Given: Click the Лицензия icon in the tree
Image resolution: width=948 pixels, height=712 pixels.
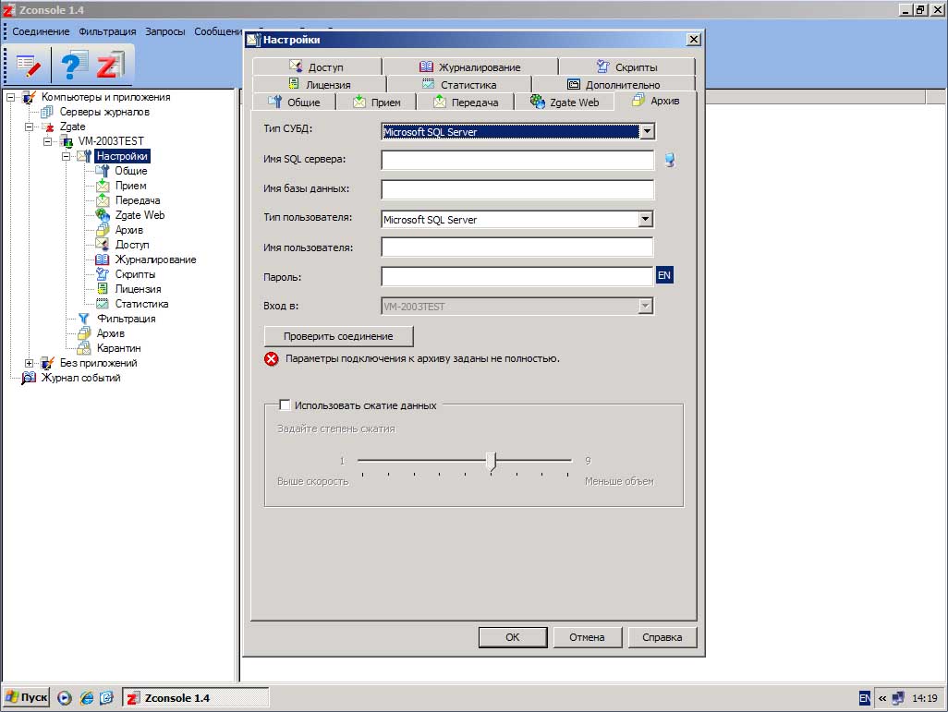Looking at the screenshot, I should tap(103, 289).
